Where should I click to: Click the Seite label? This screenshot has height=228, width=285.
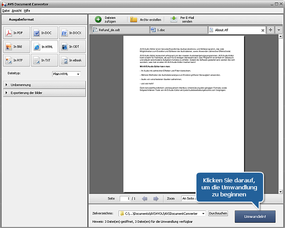click(111, 199)
